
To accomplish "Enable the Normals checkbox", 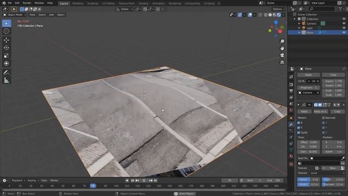I will point(324,118).
